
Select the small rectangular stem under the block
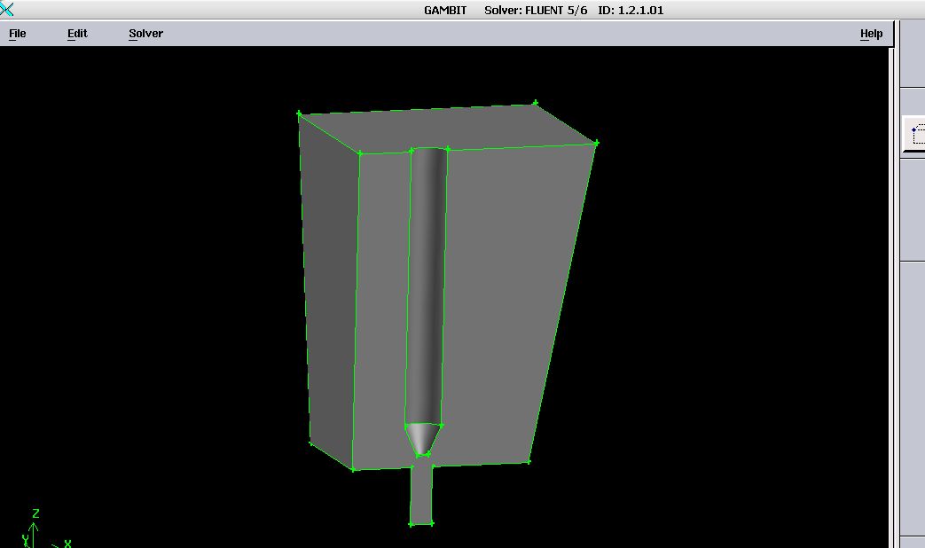click(421, 495)
